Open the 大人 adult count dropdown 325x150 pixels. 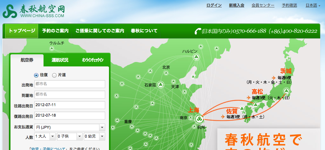tap(45, 137)
